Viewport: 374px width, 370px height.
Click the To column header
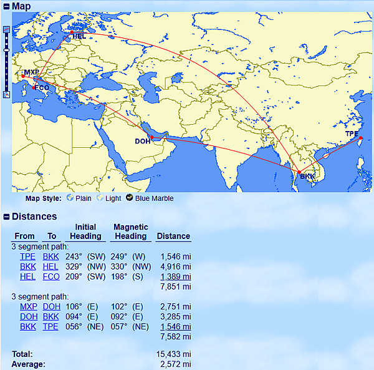coord(52,236)
